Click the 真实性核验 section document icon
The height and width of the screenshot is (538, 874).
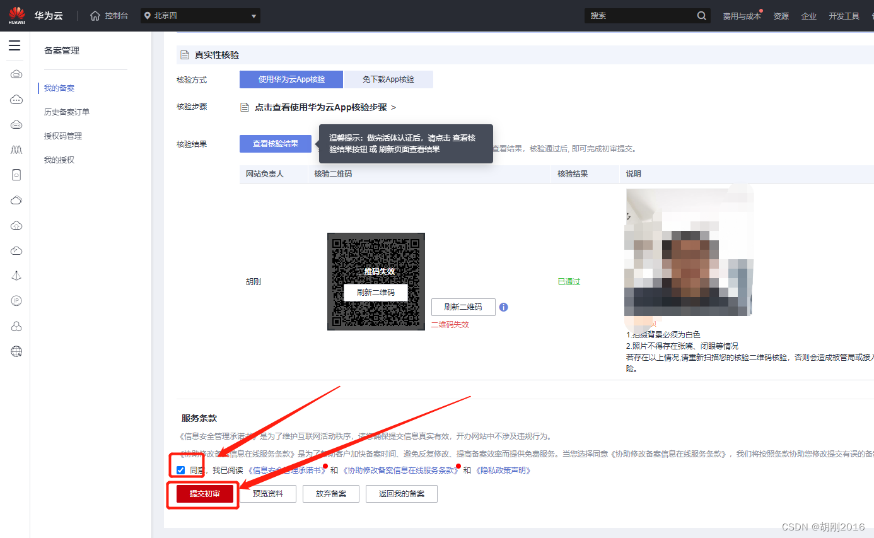(185, 56)
